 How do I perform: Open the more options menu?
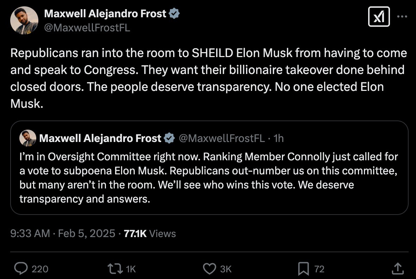[x=402, y=16]
